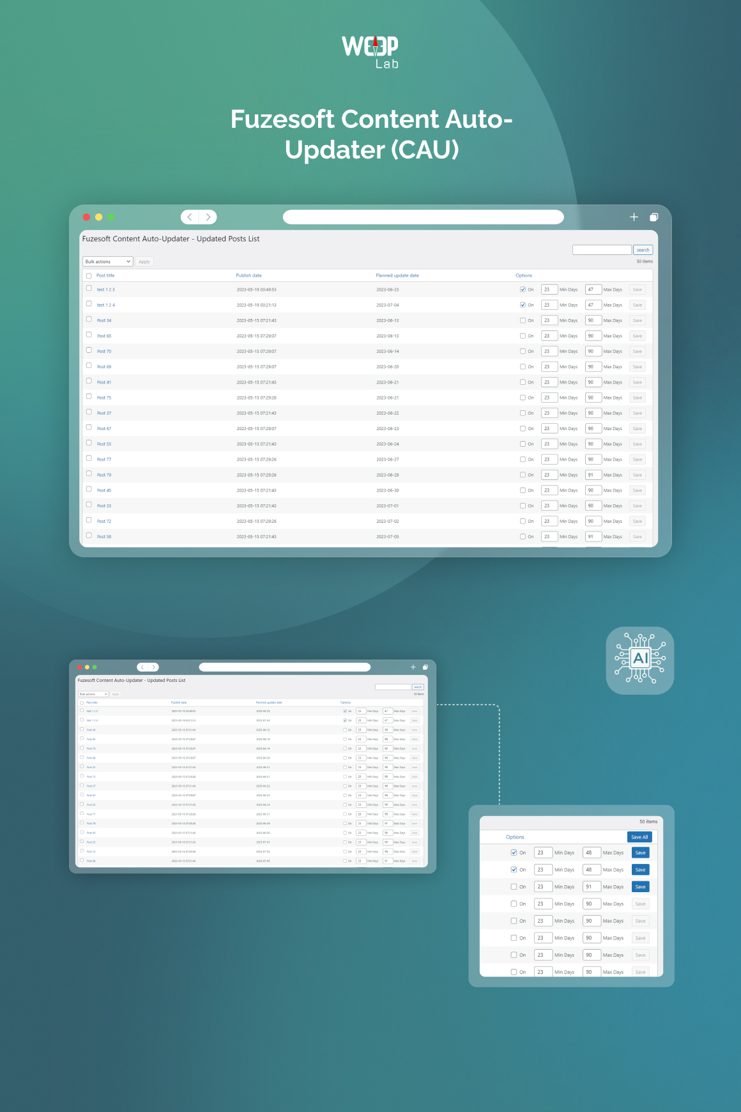Screen dimensions: 741x1112
Task: Select the row checkbox for test 1 2 3
Action: pyautogui.click(x=89, y=288)
